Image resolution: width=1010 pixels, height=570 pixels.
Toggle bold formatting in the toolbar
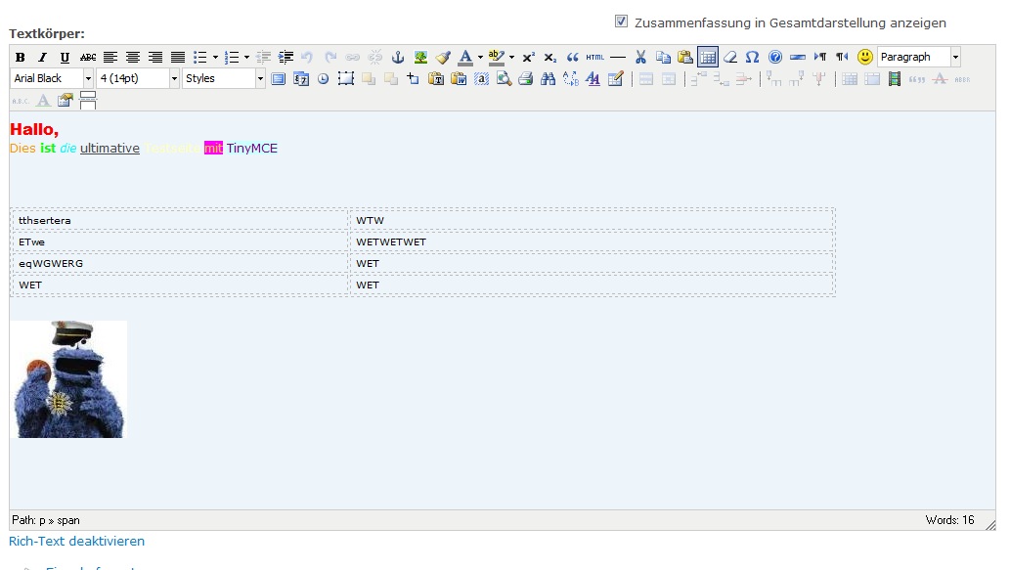tap(20, 58)
